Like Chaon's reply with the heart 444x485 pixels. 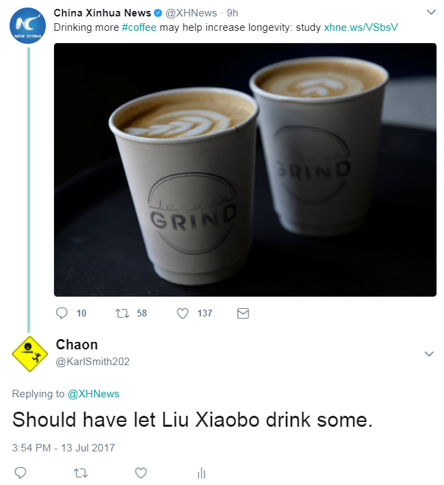[x=141, y=473]
